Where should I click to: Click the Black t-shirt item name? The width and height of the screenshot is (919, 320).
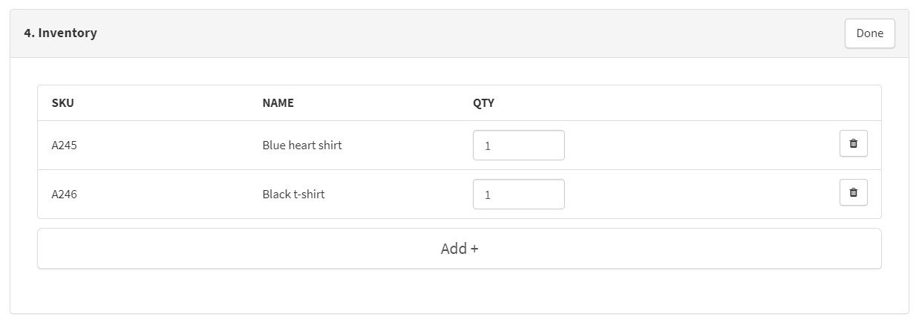293,195
